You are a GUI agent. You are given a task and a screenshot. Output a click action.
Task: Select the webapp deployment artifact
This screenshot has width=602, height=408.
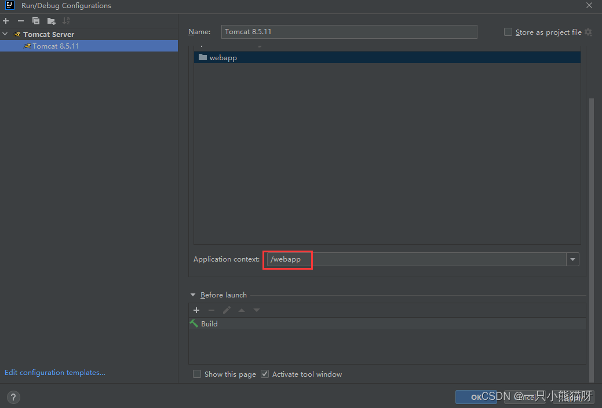[387, 57]
